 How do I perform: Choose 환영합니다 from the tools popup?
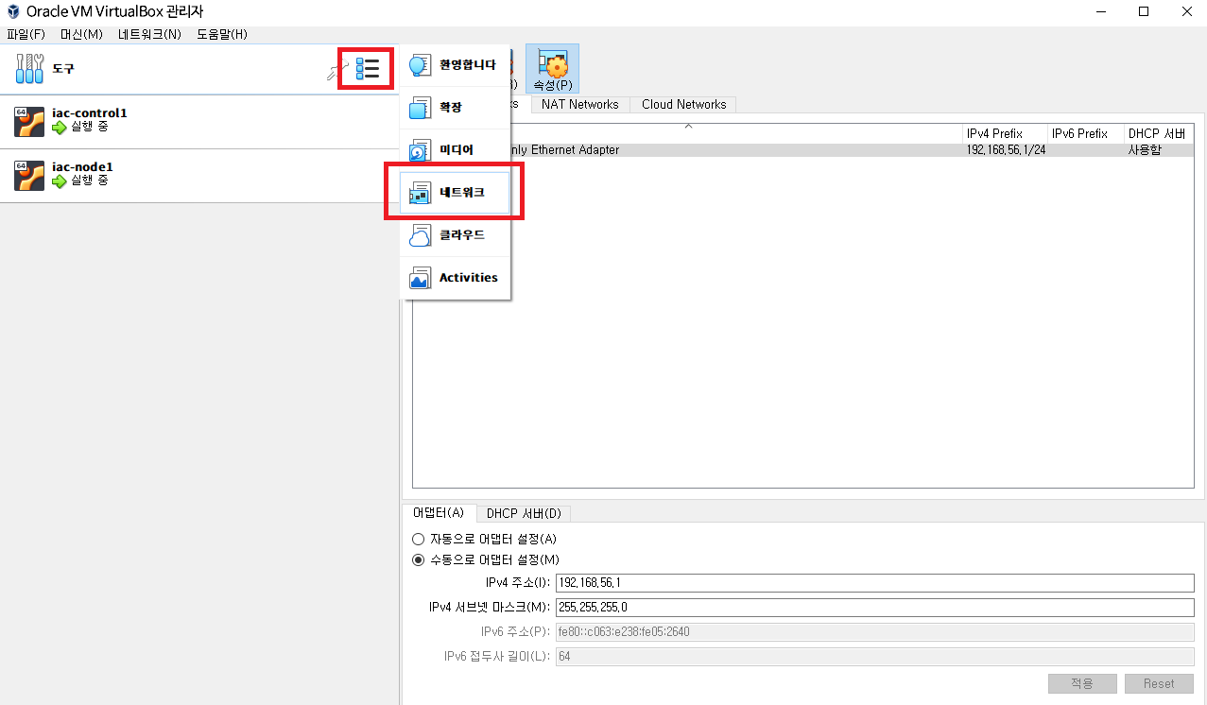pos(456,66)
